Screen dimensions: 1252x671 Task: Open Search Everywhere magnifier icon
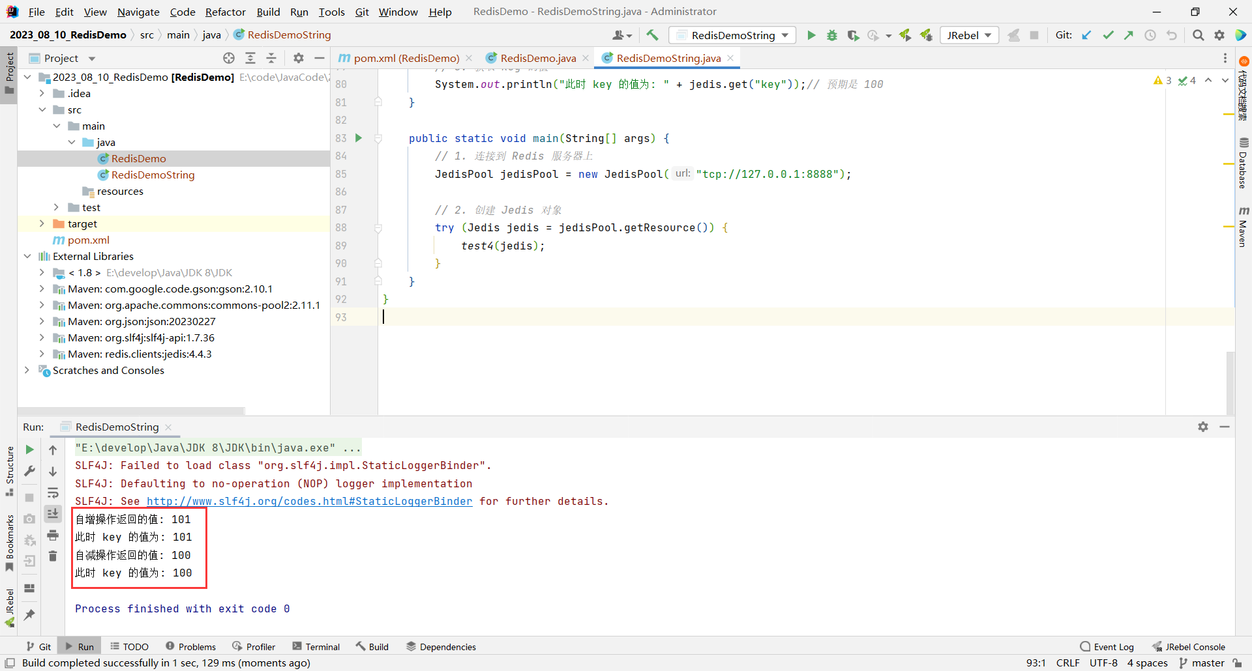coord(1199,35)
